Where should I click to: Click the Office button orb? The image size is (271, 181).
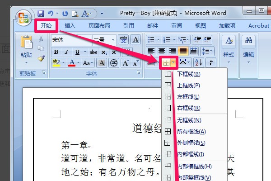[x=24, y=18]
